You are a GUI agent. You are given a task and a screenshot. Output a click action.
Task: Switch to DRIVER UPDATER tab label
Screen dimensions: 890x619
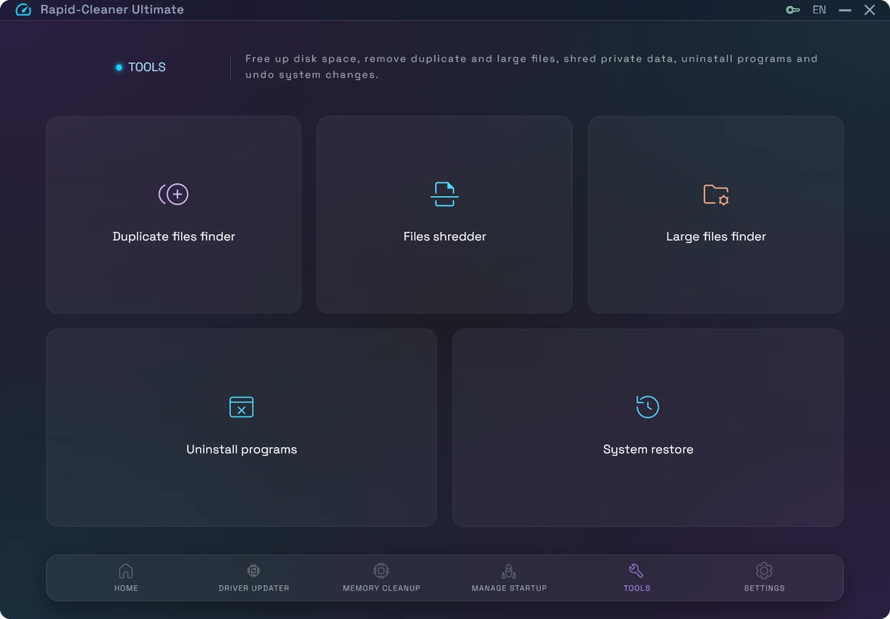pyautogui.click(x=254, y=588)
